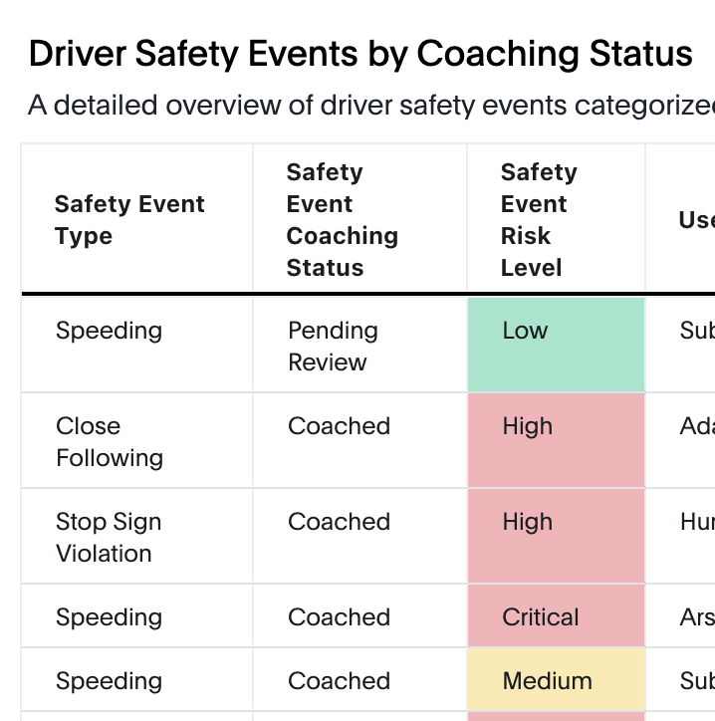
Task: Select Coached in the Critical risk row
Action: [x=339, y=617]
